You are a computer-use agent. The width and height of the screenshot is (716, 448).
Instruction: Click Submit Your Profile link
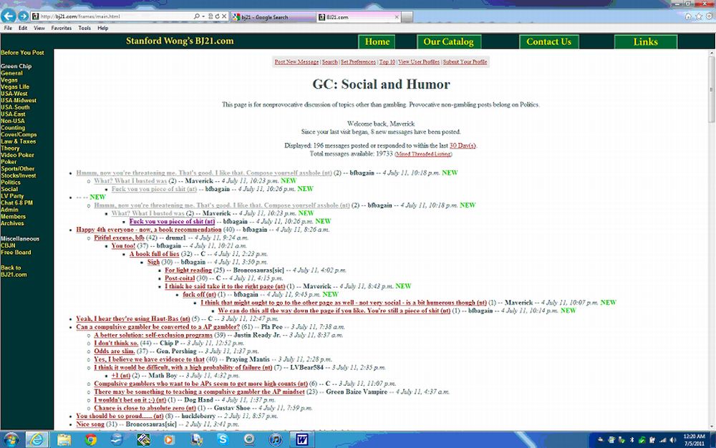coord(465,62)
